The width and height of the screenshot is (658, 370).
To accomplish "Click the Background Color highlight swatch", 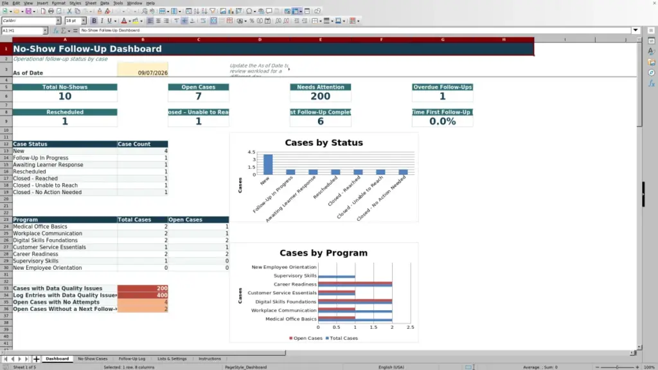I will (136, 21).
